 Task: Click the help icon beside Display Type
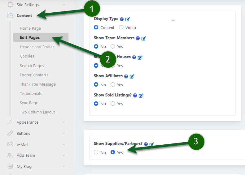(x=122, y=19)
